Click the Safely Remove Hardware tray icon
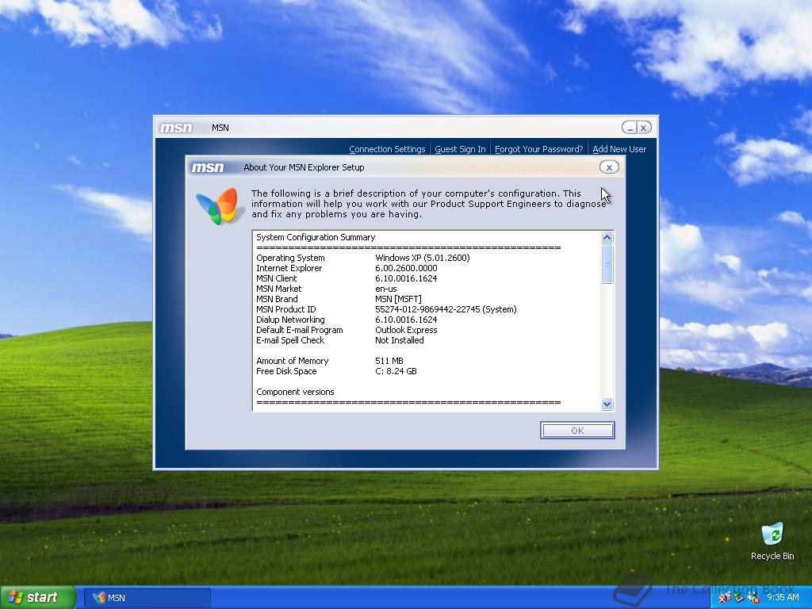Image resolution: width=812 pixels, height=609 pixels. [x=739, y=598]
